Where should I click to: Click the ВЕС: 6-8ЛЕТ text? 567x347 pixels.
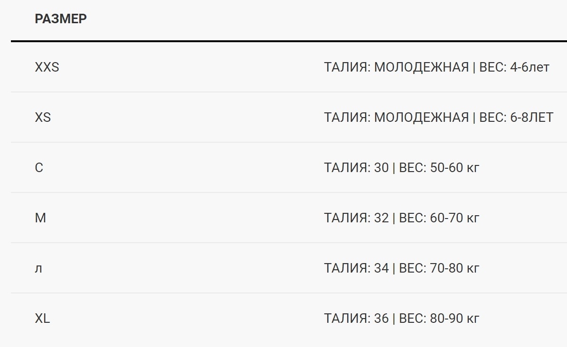[516, 118]
